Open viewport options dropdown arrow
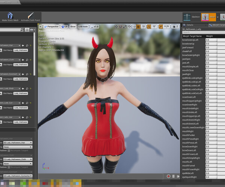 pyautogui.click(x=40, y=27)
